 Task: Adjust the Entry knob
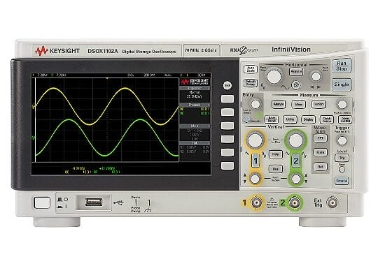point(255,104)
